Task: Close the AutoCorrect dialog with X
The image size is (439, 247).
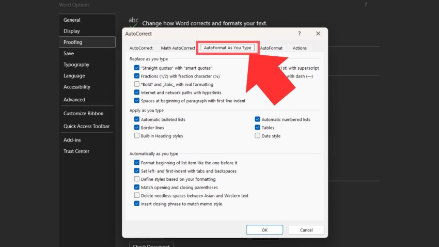Action: click(318, 34)
